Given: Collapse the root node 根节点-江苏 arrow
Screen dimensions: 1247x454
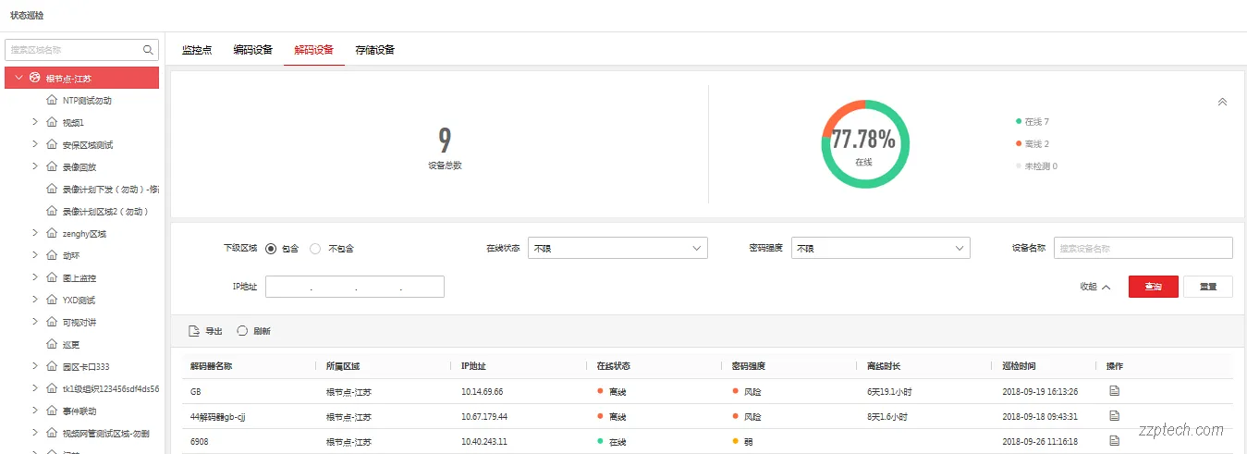Looking at the screenshot, I should [18, 78].
